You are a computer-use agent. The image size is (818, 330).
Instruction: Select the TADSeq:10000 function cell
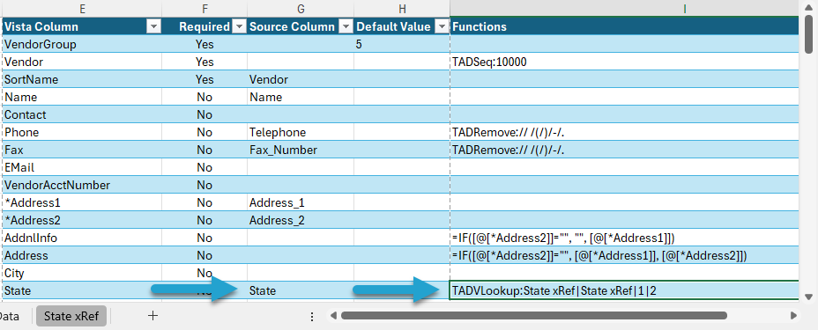tap(624, 62)
